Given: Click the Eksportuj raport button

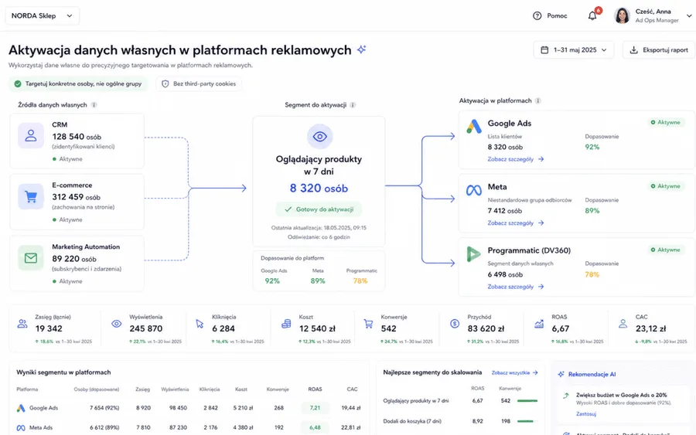Looking at the screenshot, I should [x=659, y=50].
